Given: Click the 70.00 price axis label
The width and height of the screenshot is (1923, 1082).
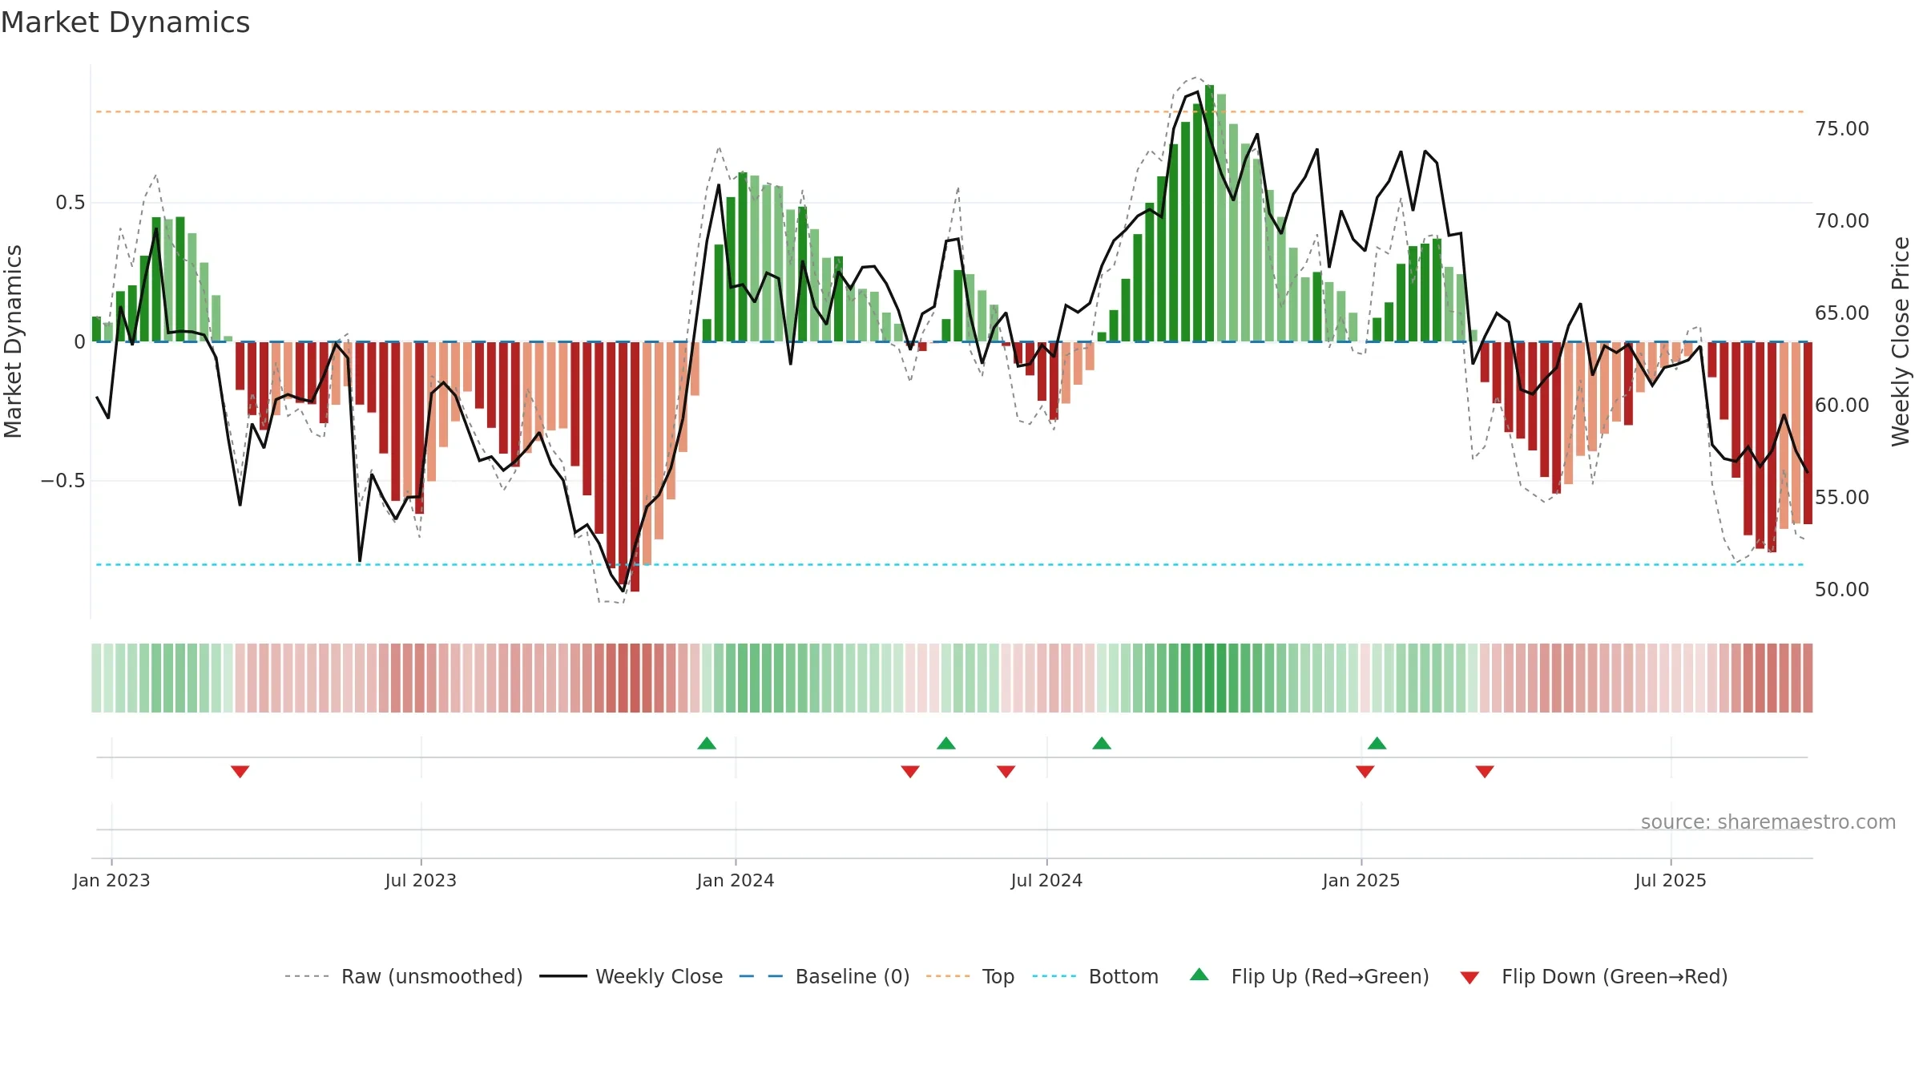Looking at the screenshot, I should [1842, 221].
